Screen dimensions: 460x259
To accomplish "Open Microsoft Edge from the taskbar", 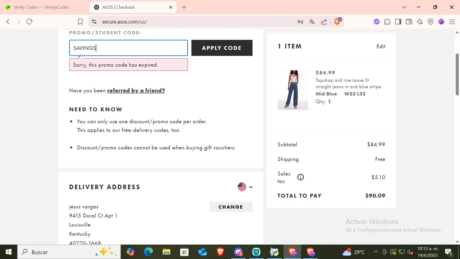I will pyautogui.click(x=148, y=252).
